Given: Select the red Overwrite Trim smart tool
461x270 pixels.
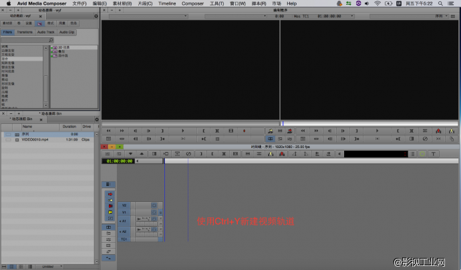Looking at the screenshot, I should [110, 207].
